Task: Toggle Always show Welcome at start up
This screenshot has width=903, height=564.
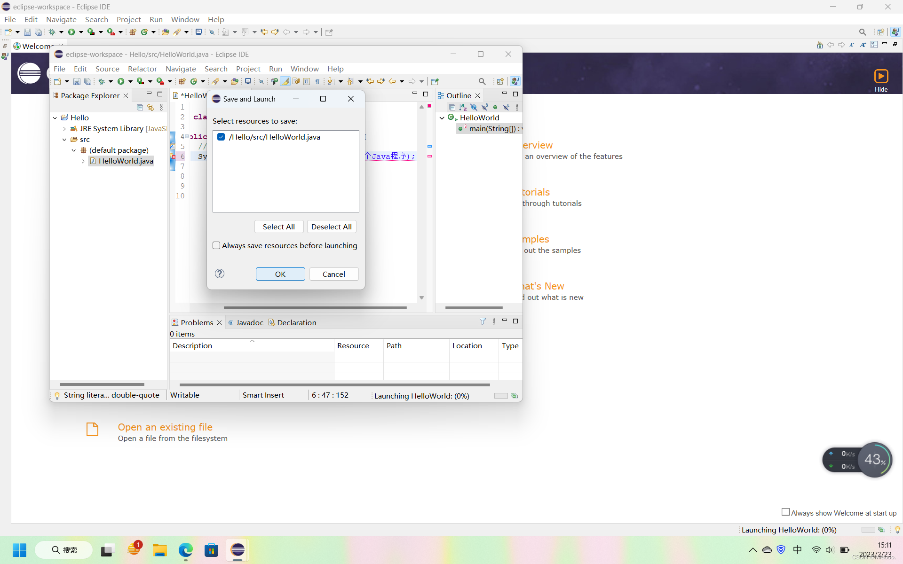Action: click(785, 512)
